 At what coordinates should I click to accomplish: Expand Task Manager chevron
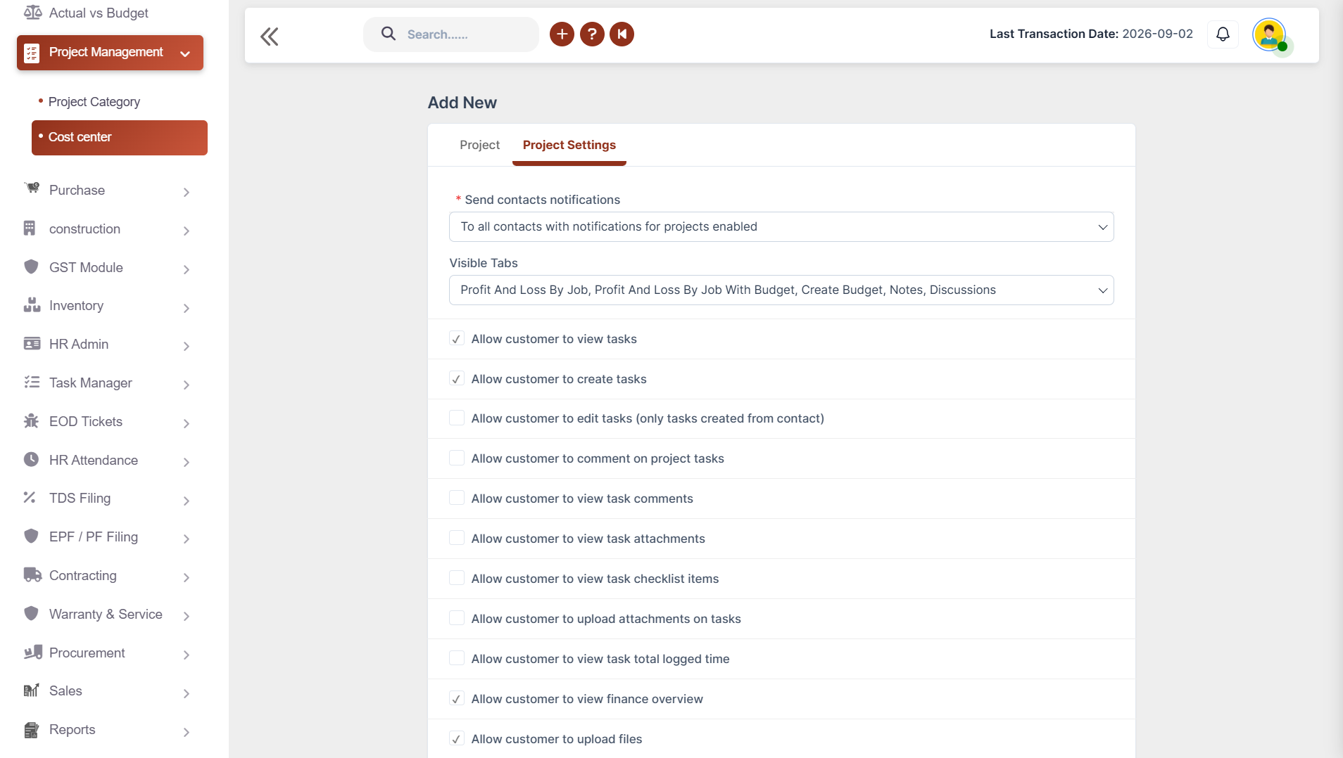coord(186,385)
